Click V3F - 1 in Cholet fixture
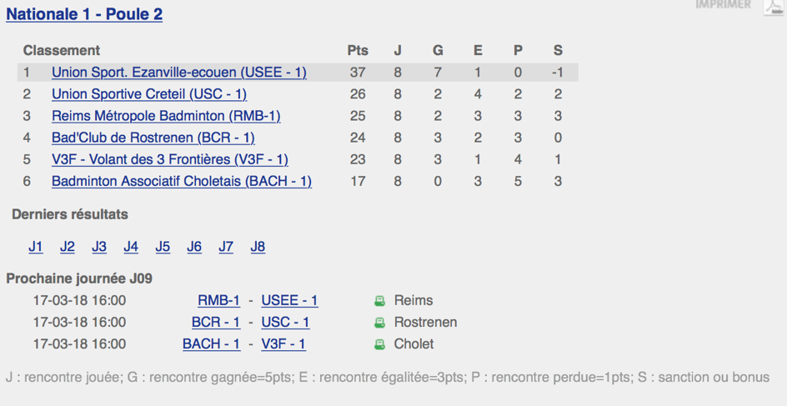This screenshot has height=406, width=787. [283, 344]
